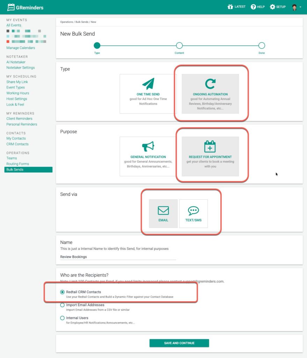Click the Content step circle in progress bar
The height and width of the screenshot is (358, 307).
point(179,45)
